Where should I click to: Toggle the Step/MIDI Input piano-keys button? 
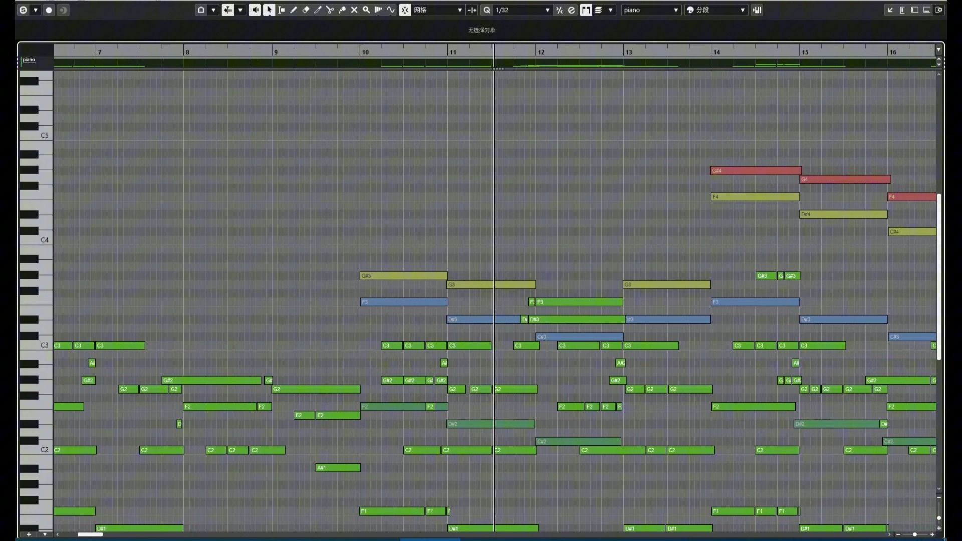pyautogui.click(x=757, y=10)
